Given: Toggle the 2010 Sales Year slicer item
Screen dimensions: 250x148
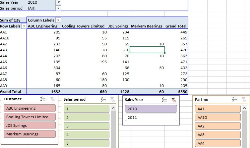Looking at the screenshot, I should pyautogui.click(x=151, y=109).
